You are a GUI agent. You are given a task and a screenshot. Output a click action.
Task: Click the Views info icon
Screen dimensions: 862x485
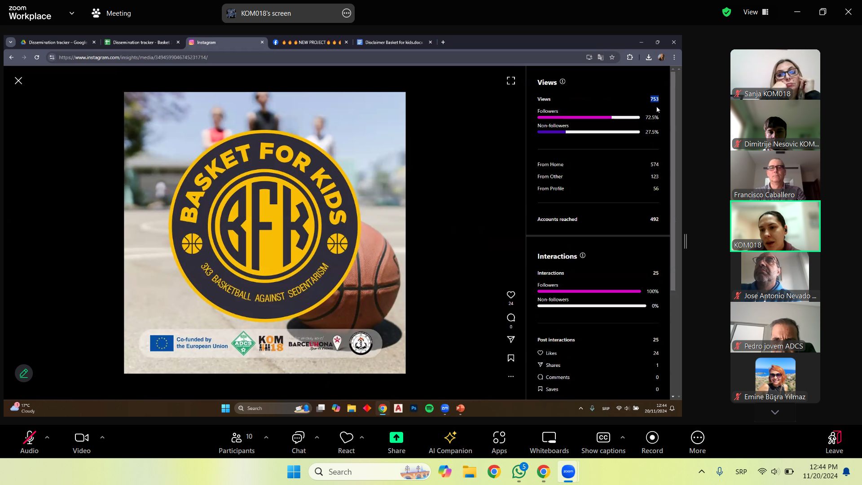point(563,81)
